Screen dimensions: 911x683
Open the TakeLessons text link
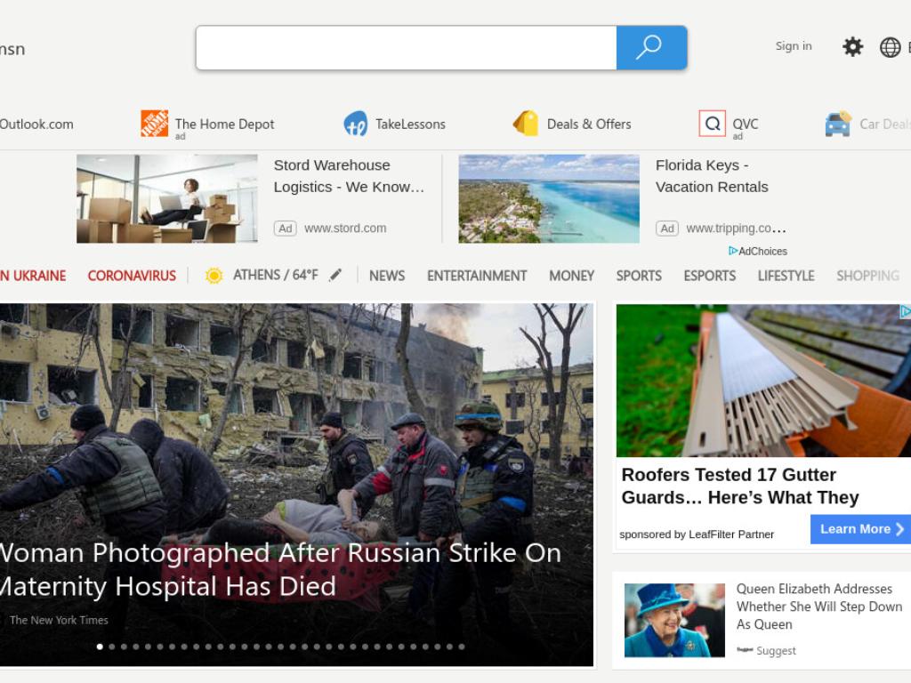pos(410,124)
